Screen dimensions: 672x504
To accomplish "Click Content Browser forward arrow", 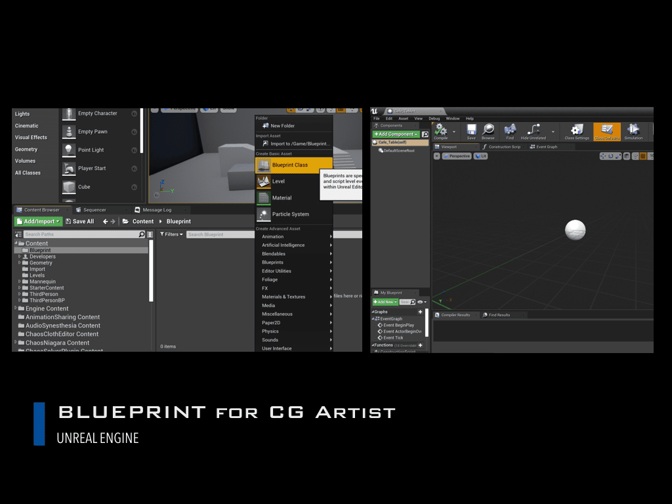I will click(x=113, y=222).
